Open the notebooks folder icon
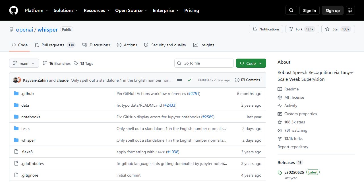Image resolution: width=364 pixels, height=182 pixels. coord(16,117)
